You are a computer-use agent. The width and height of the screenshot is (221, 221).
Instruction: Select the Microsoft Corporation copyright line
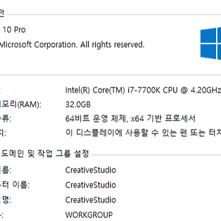pyautogui.click(x=72, y=45)
